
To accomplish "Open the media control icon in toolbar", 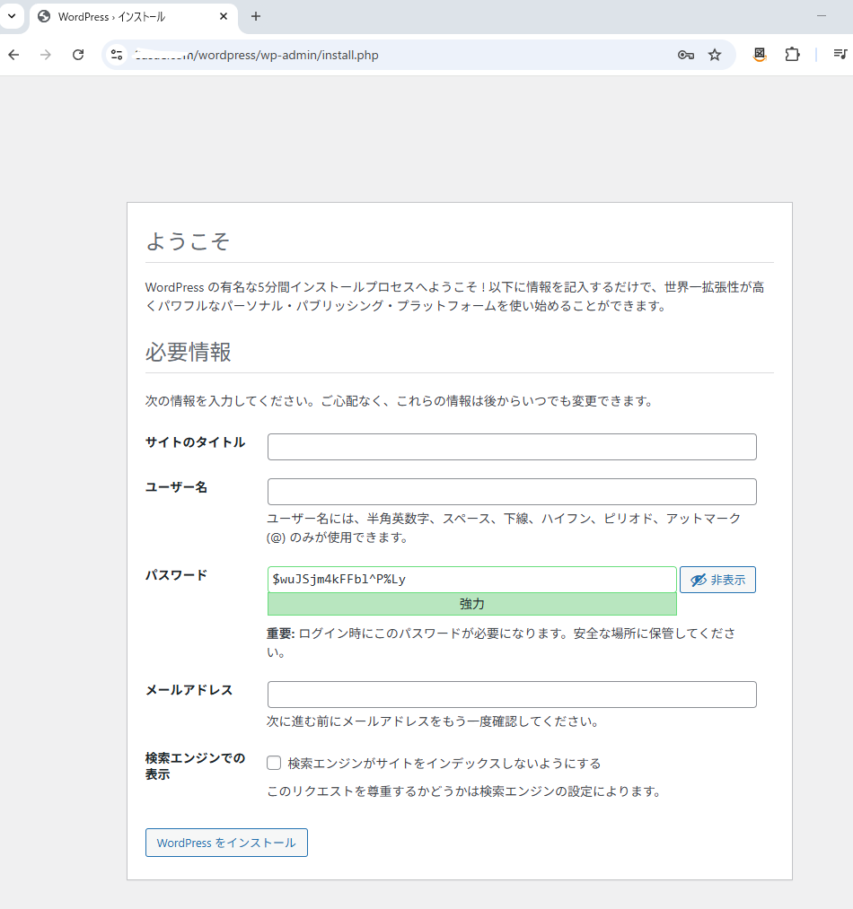I will pyautogui.click(x=840, y=54).
